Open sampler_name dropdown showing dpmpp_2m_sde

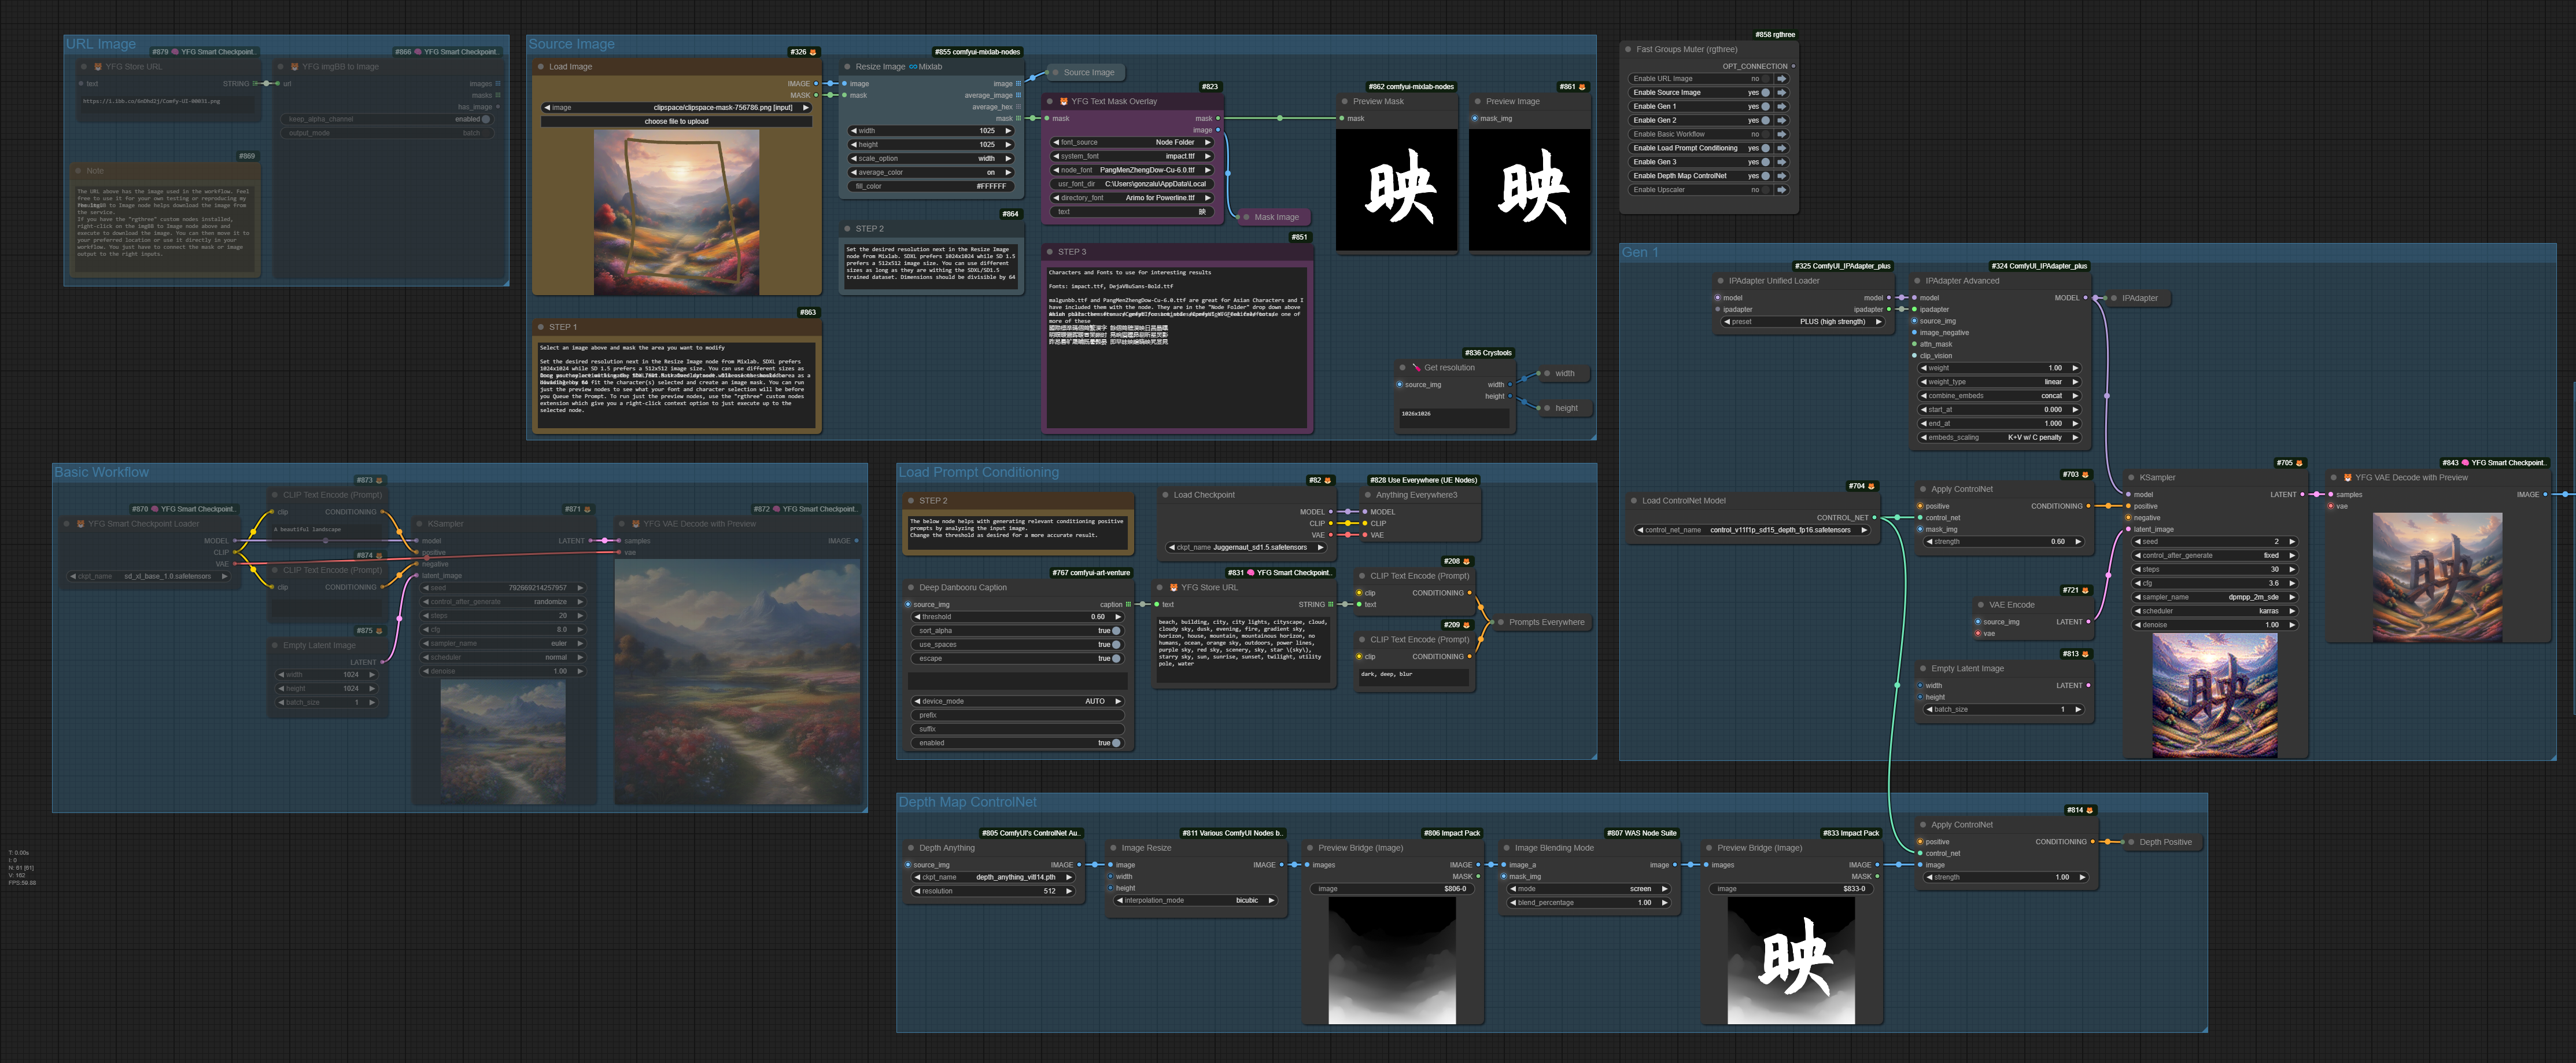(2214, 597)
